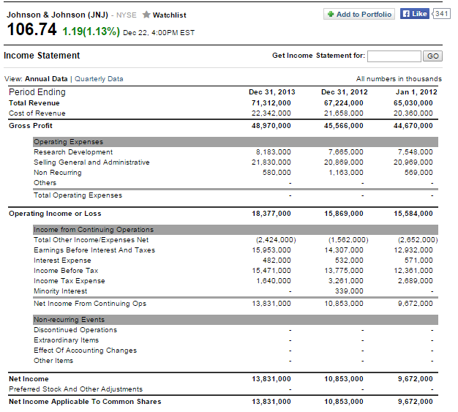The width and height of the screenshot is (458, 412).
Task: Click Effect Of Accounting Changes label
Action: coord(86,351)
